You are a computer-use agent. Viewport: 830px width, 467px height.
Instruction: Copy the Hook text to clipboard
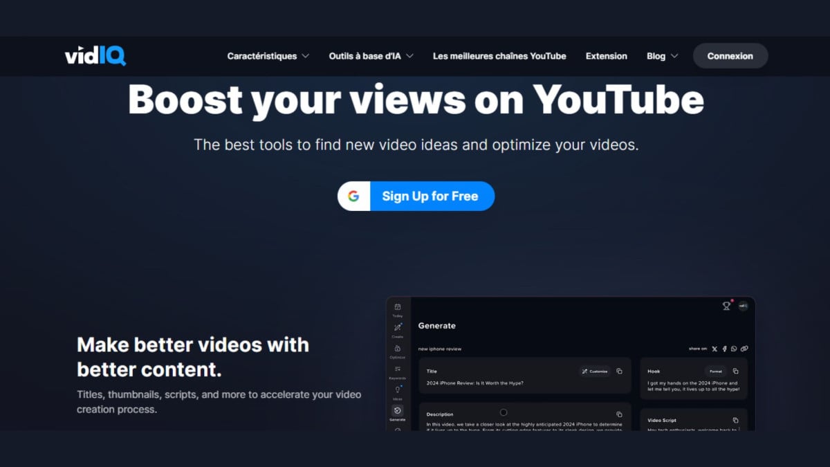coord(735,371)
